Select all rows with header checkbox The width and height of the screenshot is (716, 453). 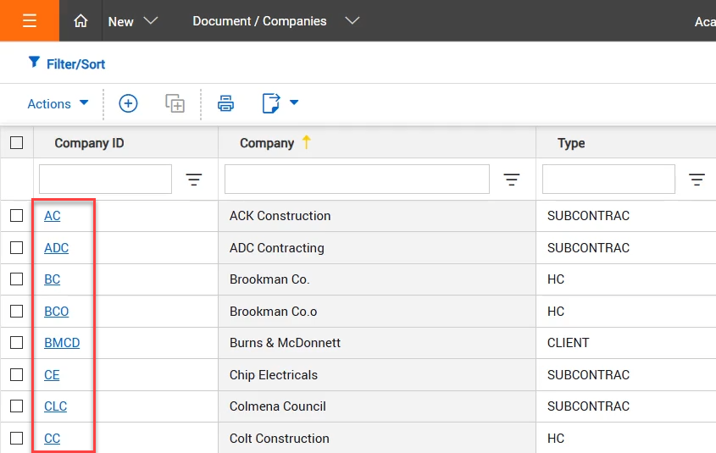pos(16,143)
